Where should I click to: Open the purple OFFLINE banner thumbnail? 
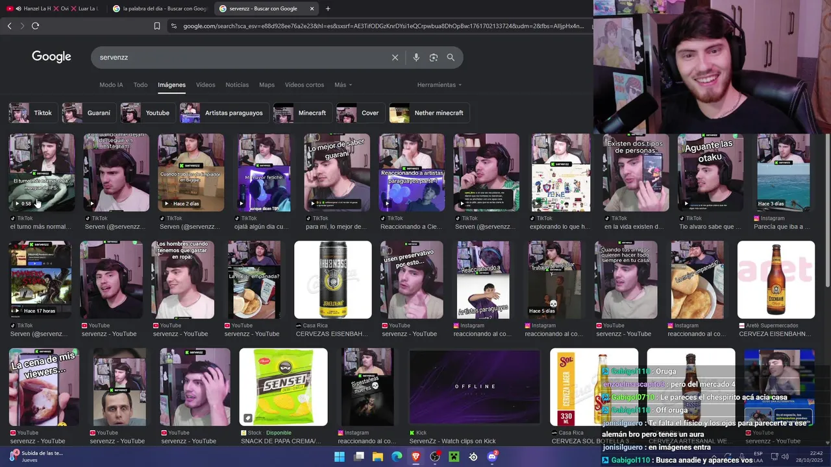475,387
